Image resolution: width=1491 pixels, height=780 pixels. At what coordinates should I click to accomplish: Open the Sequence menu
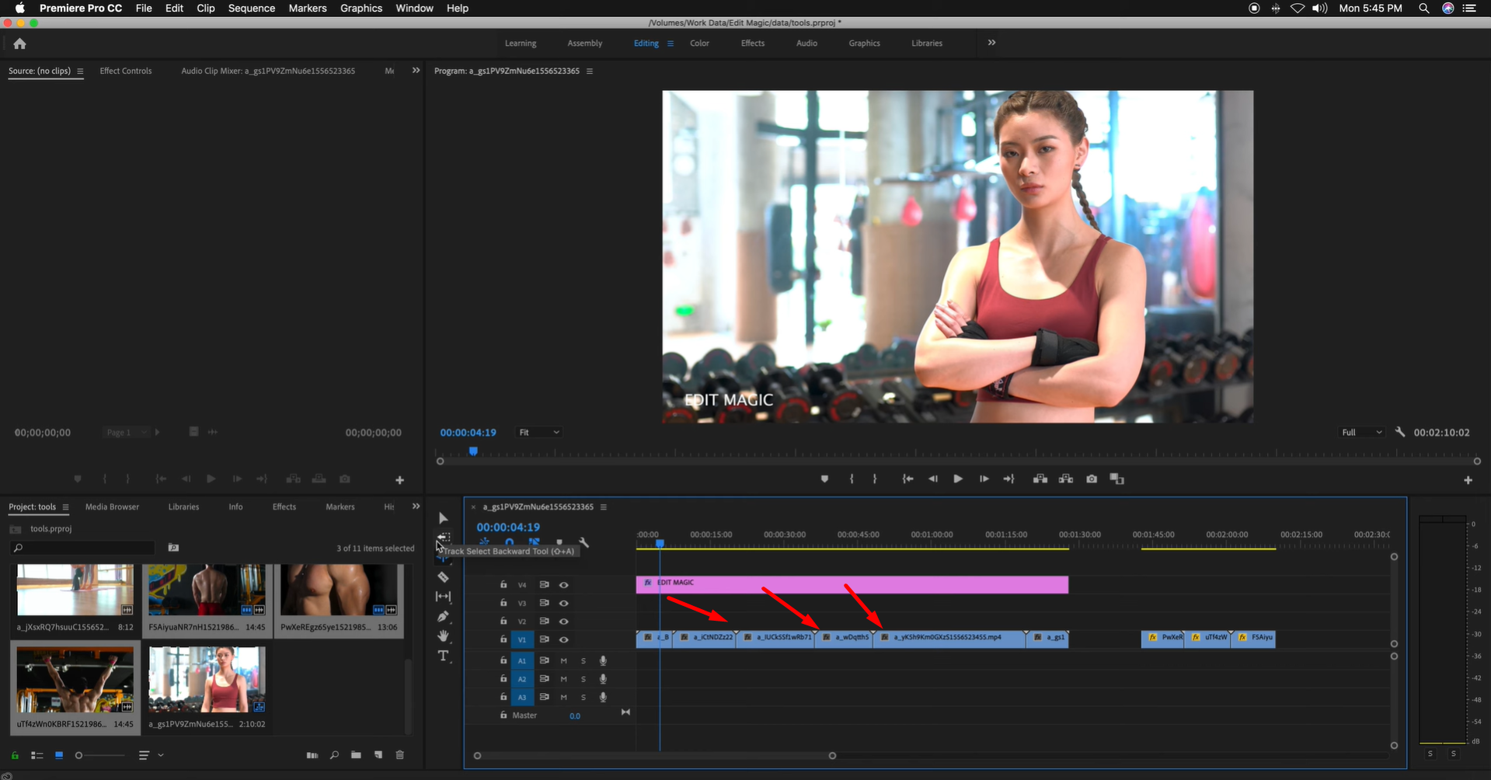point(251,8)
